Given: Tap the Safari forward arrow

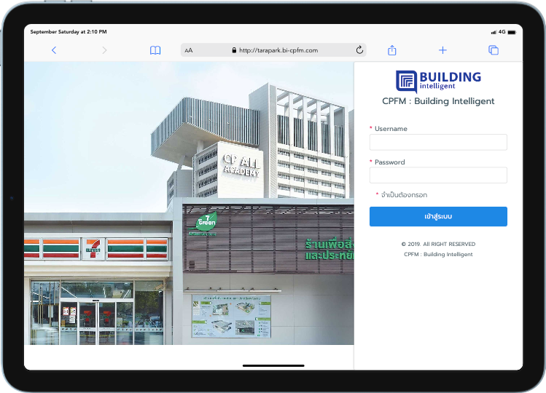Looking at the screenshot, I should click(x=104, y=50).
